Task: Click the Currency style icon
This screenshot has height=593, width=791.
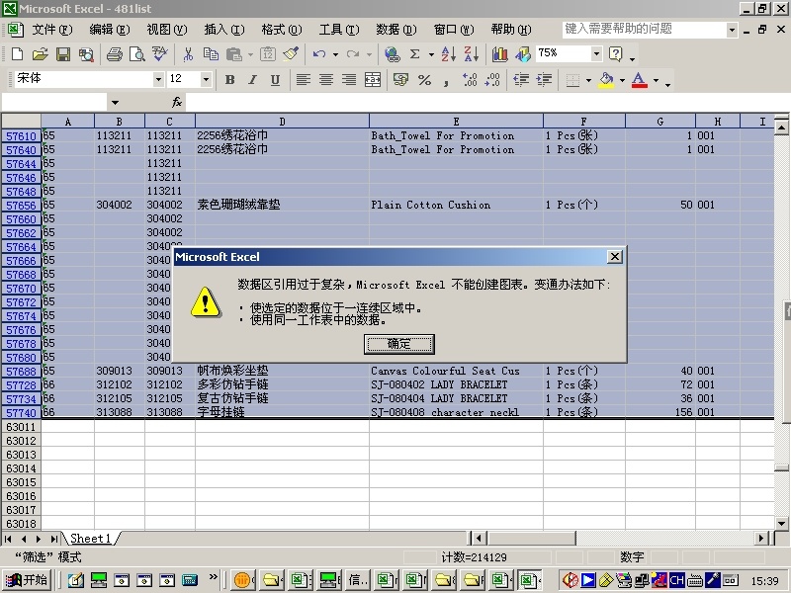Action: (401, 80)
